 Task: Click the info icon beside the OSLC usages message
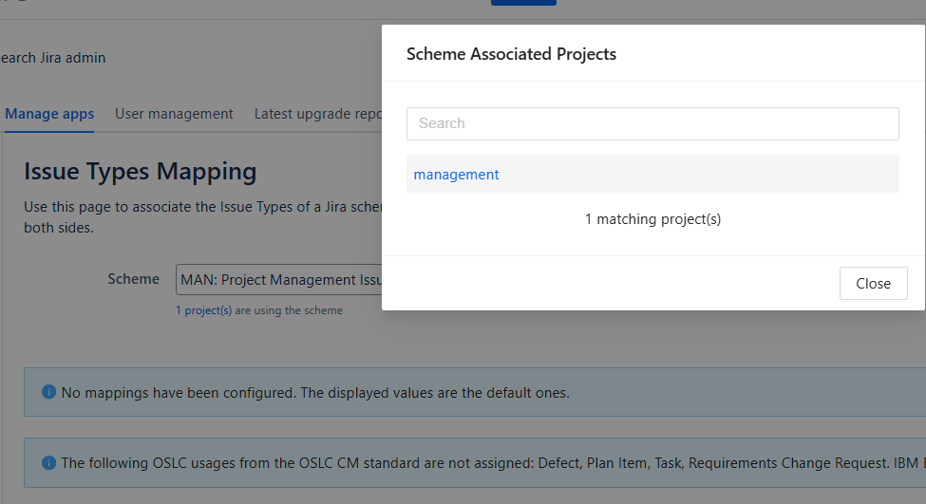coord(48,463)
